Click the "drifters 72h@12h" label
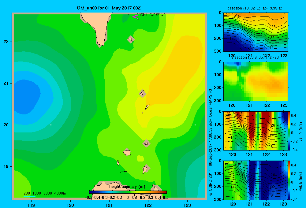This screenshot has height=208, width=306. coord(151,14)
